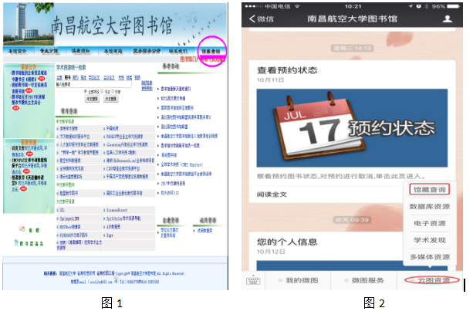The image size is (473, 318).
Task: Click the 中文搜索 button
Action: pos(93,99)
